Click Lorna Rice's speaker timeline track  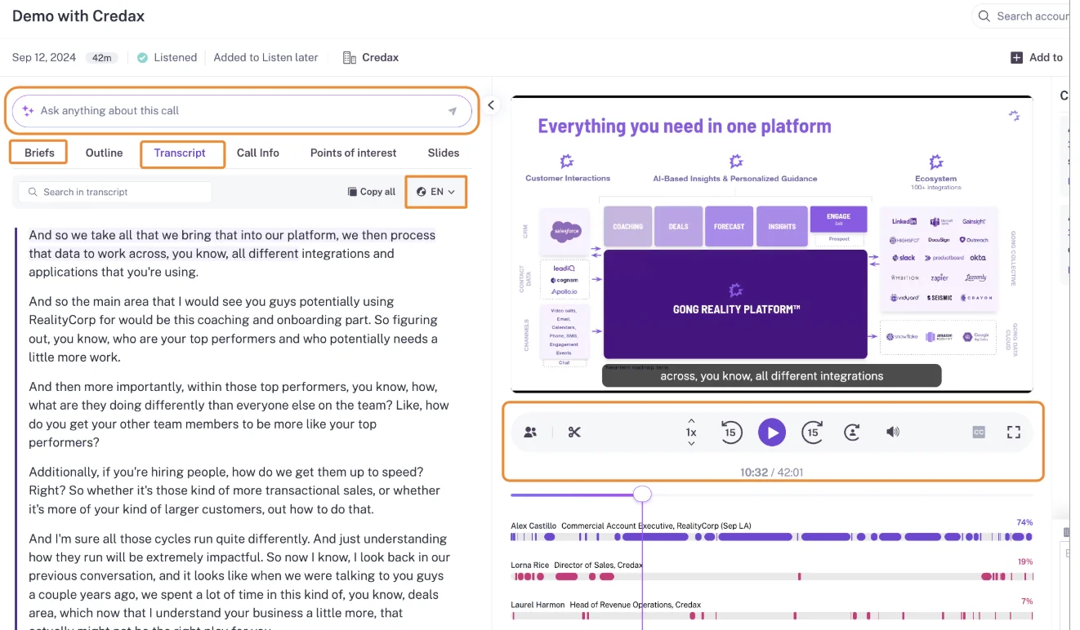pyautogui.click(x=771, y=576)
